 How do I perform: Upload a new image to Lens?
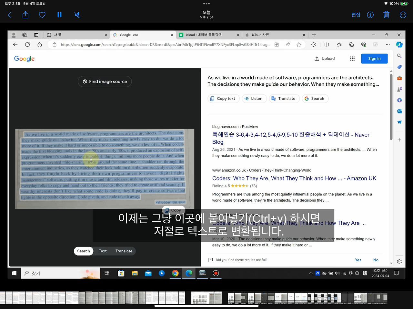[x=325, y=59]
